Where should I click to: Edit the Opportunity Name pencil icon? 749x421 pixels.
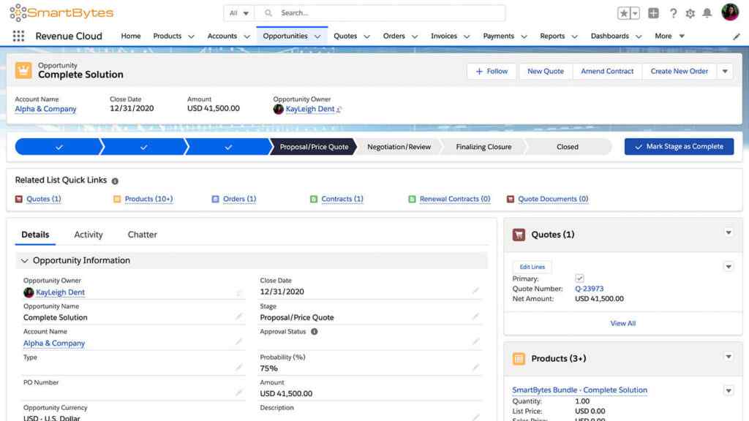click(x=238, y=316)
